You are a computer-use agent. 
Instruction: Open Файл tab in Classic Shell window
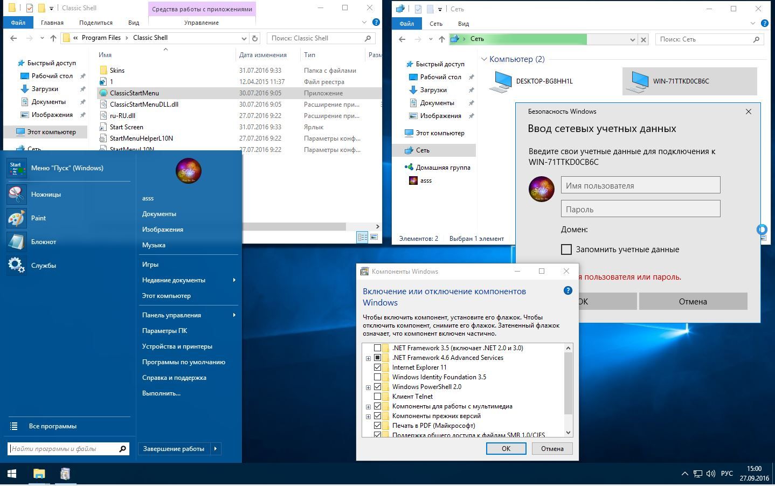(18, 23)
